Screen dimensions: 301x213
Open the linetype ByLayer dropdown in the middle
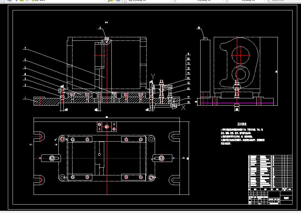pyautogui.click(x=201, y=1)
